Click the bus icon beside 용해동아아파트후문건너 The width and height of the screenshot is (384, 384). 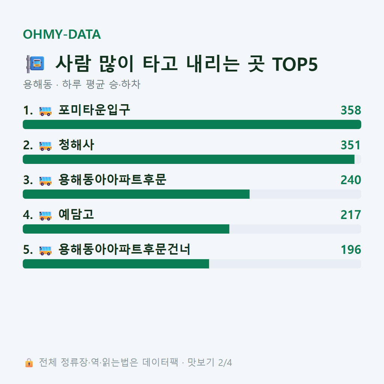45,250
